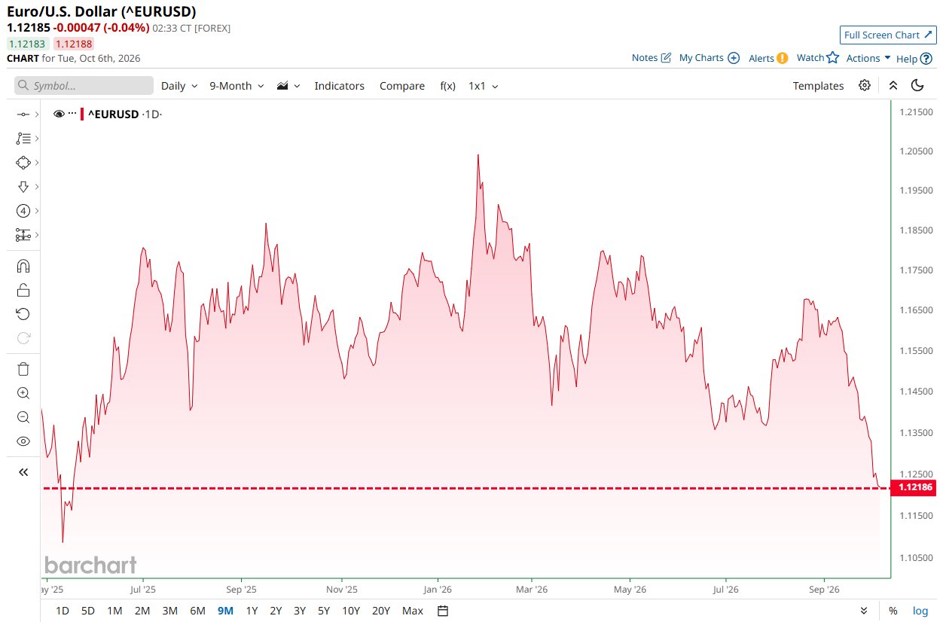Open Full Screen Chart
943x622 pixels.
coord(887,35)
